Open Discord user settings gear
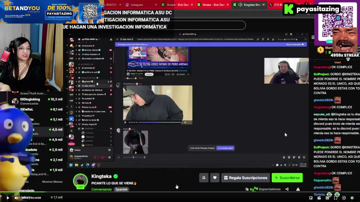Screen dimensions: 360x202 coord(109,157)
